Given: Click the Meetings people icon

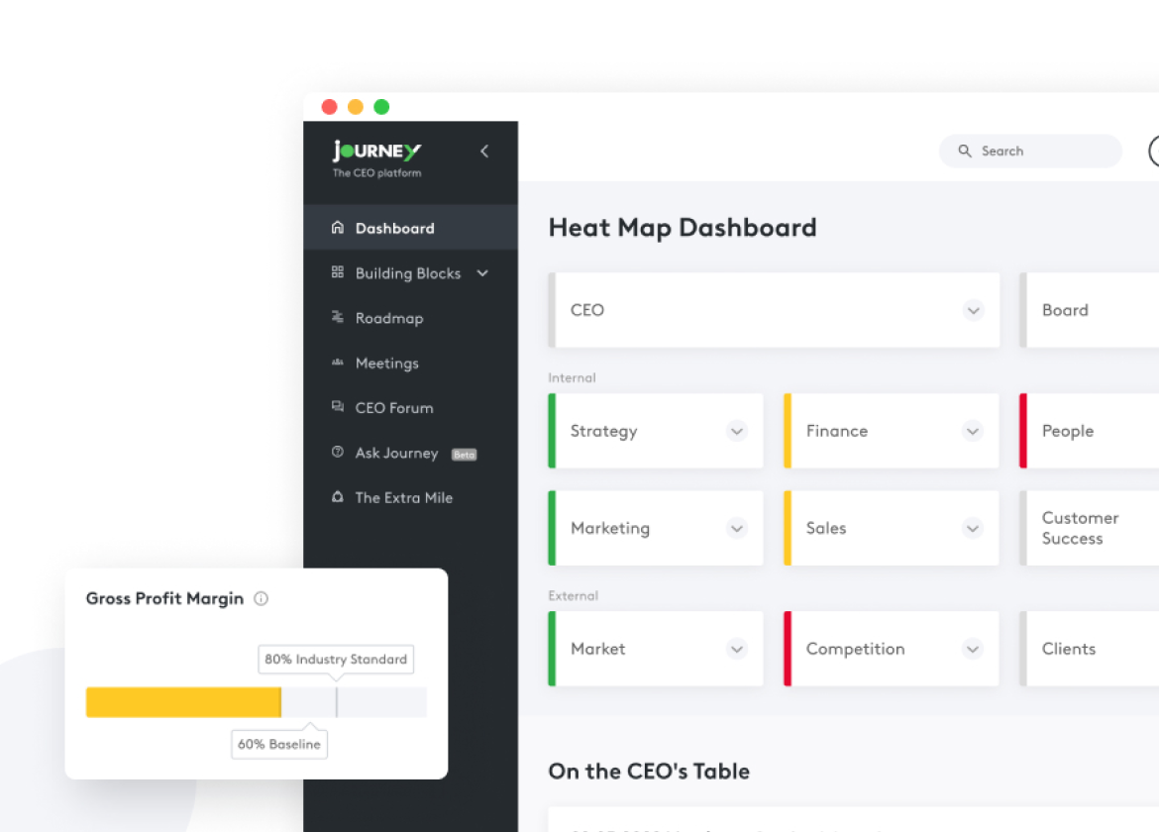Looking at the screenshot, I should click(x=337, y=363).
